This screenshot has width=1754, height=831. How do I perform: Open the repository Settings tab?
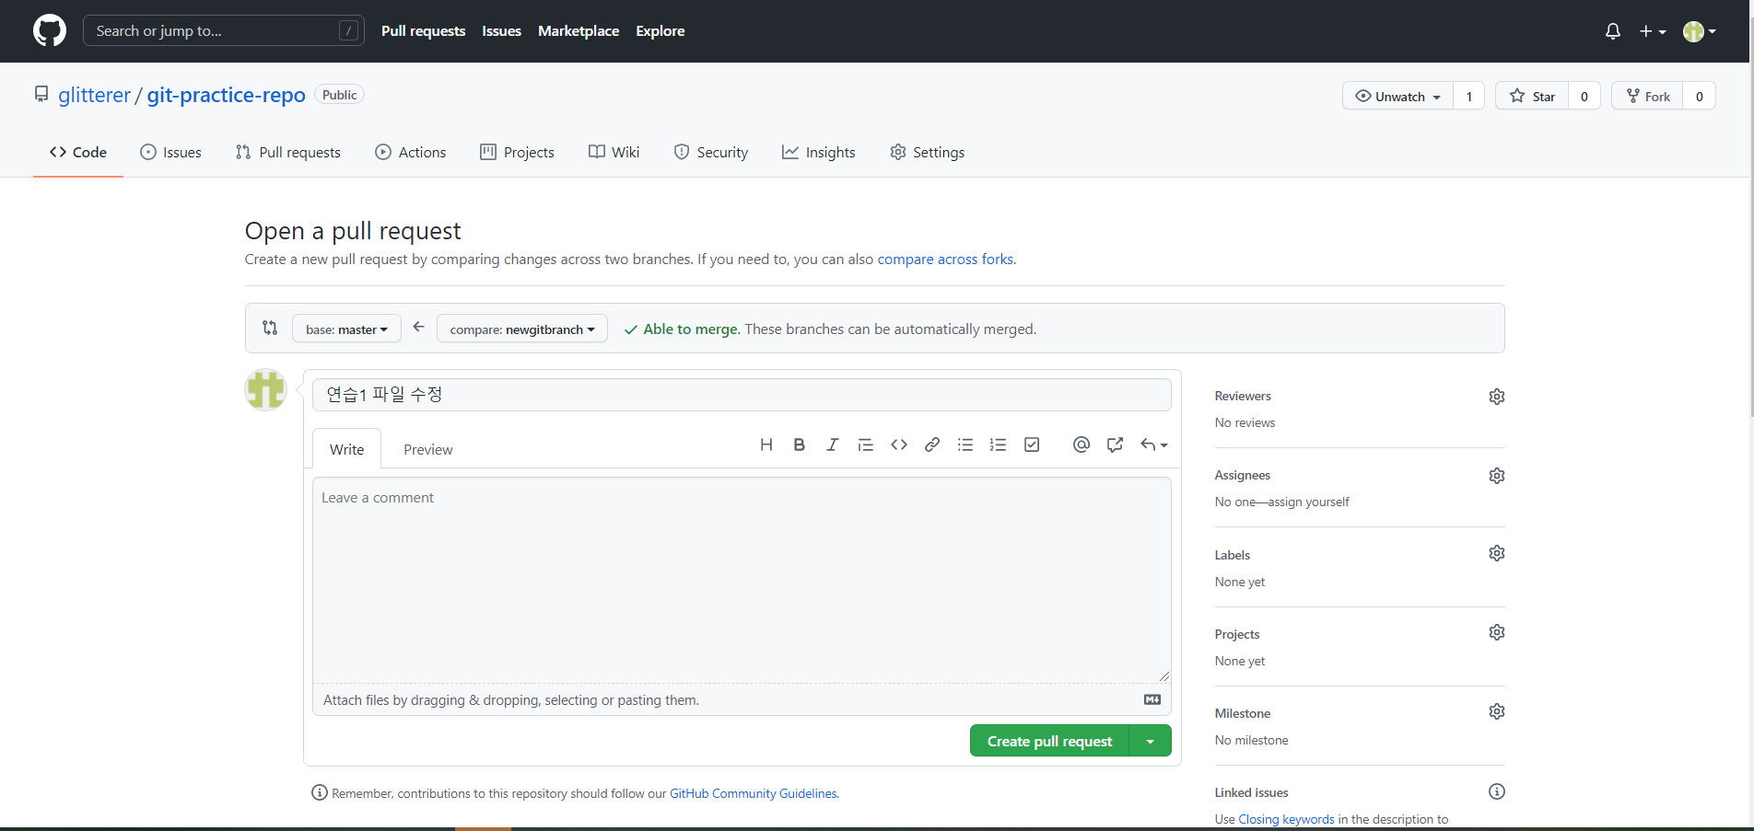[928, 152]
